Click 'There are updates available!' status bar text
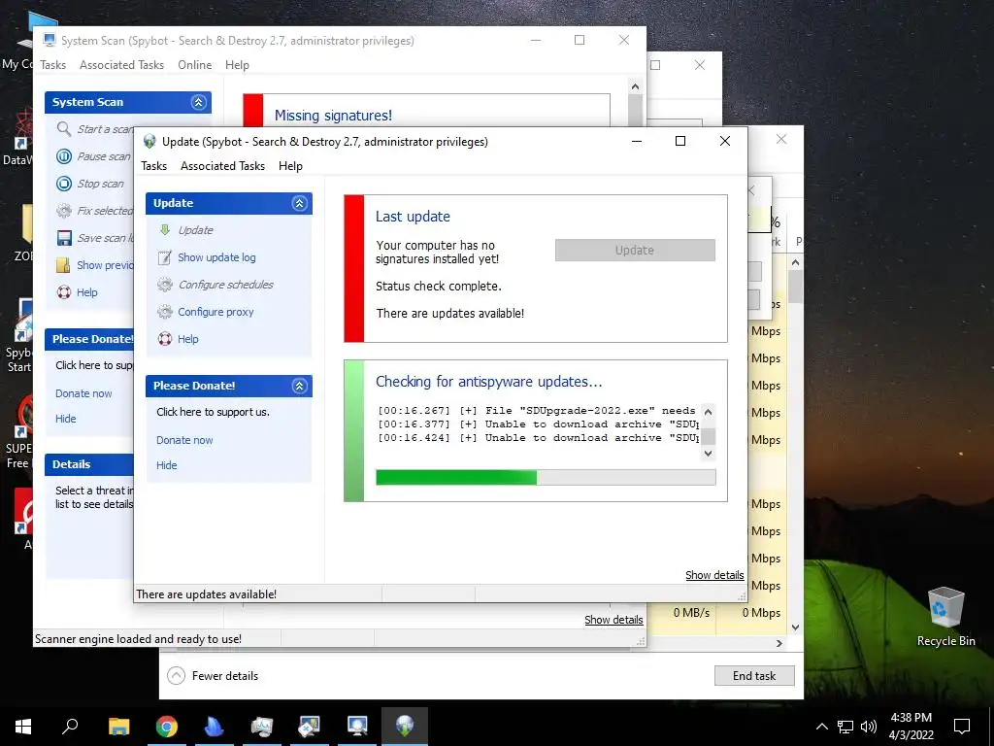The height and width of the screenshot is (746, 994). point(206,594)
